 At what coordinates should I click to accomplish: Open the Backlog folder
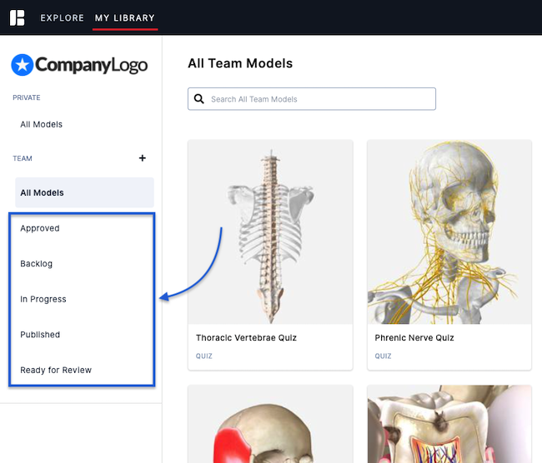click(x=37, y=264)
